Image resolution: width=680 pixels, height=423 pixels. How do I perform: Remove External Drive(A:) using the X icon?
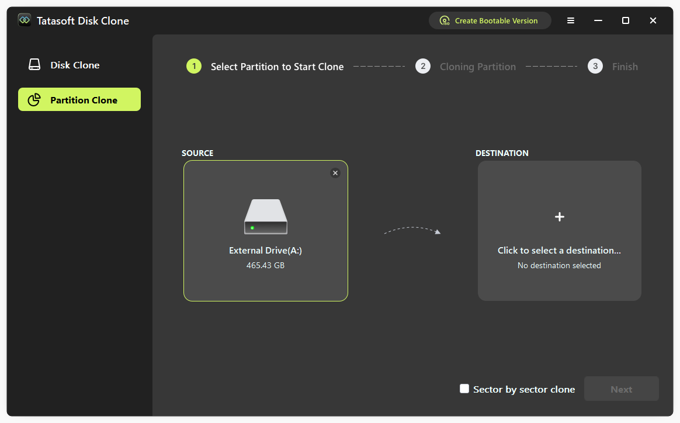point(335,172)
